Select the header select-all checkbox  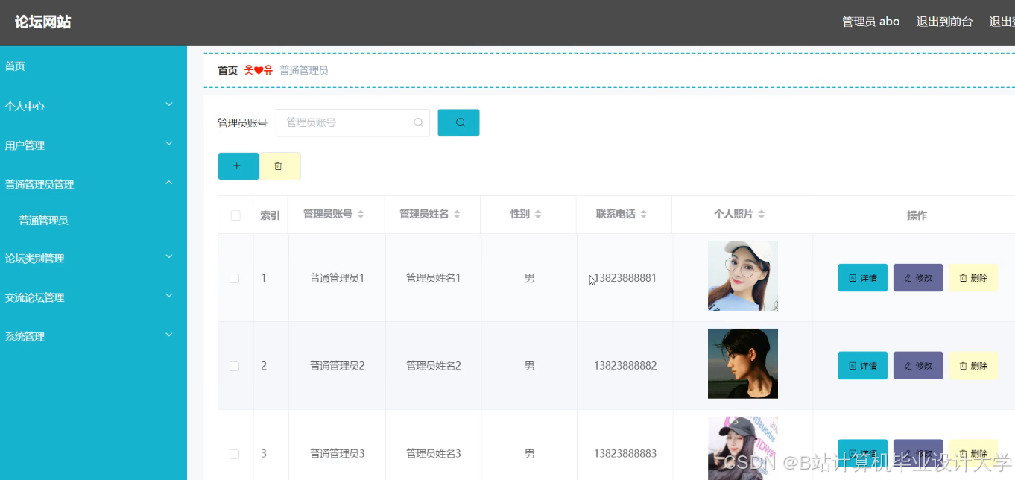[x=235, y=215]
